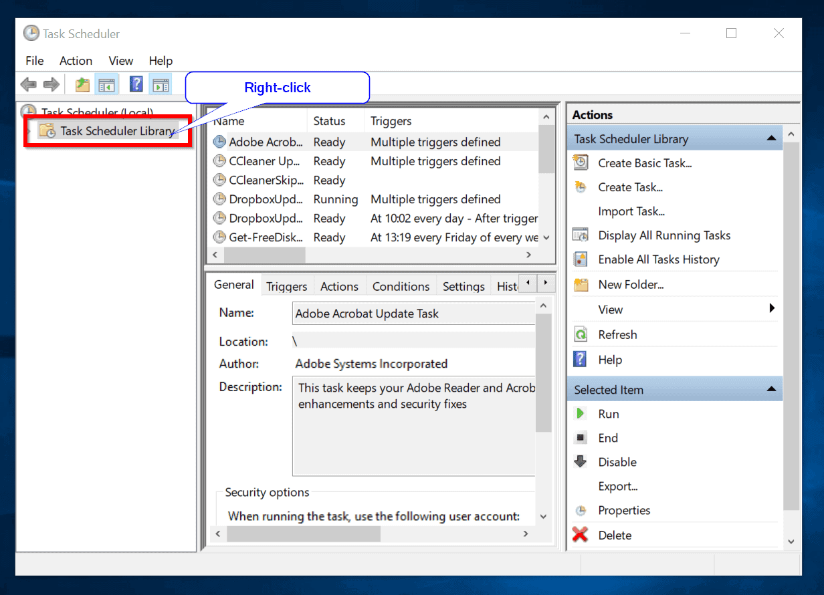Expand the View submenu arrow
The width and height of the screenshot is (824, 595).
[x=772, y=308]
